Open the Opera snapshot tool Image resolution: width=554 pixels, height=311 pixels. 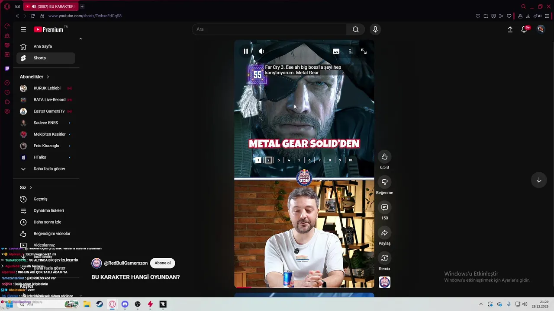[486, 16]
